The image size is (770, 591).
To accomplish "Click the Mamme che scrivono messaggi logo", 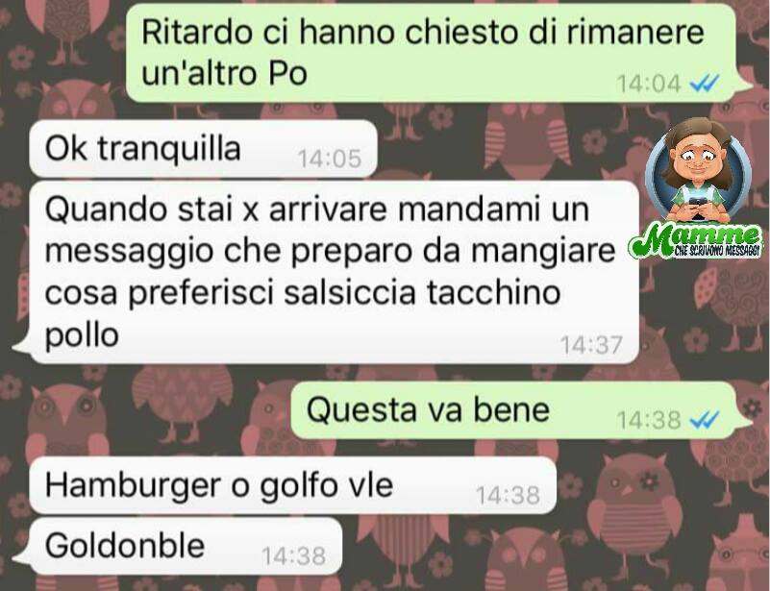I will point(697,189).
